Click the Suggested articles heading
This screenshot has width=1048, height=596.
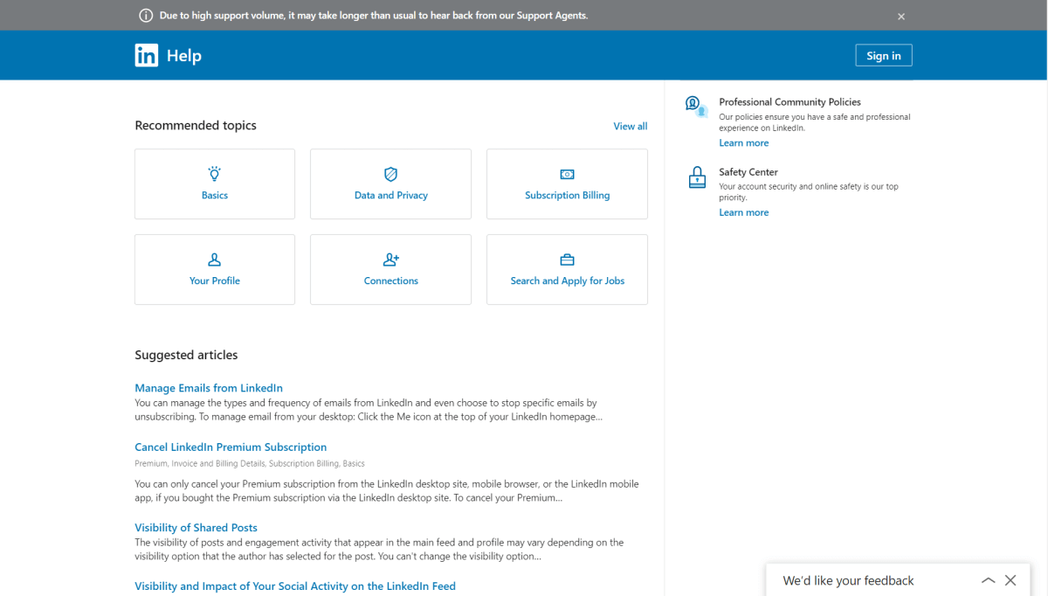coord(186,355)
